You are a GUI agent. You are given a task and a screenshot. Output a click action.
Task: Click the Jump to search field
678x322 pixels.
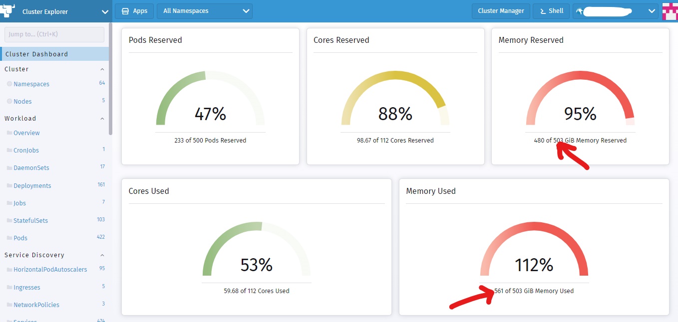point(54,34)
